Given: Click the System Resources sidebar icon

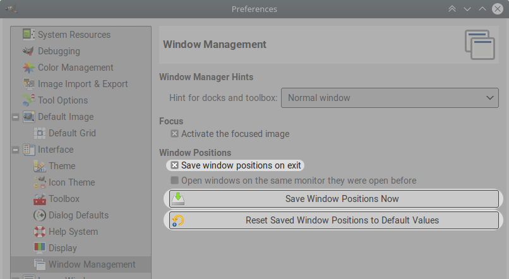Looking at the screenshot, I should [29, 35].
